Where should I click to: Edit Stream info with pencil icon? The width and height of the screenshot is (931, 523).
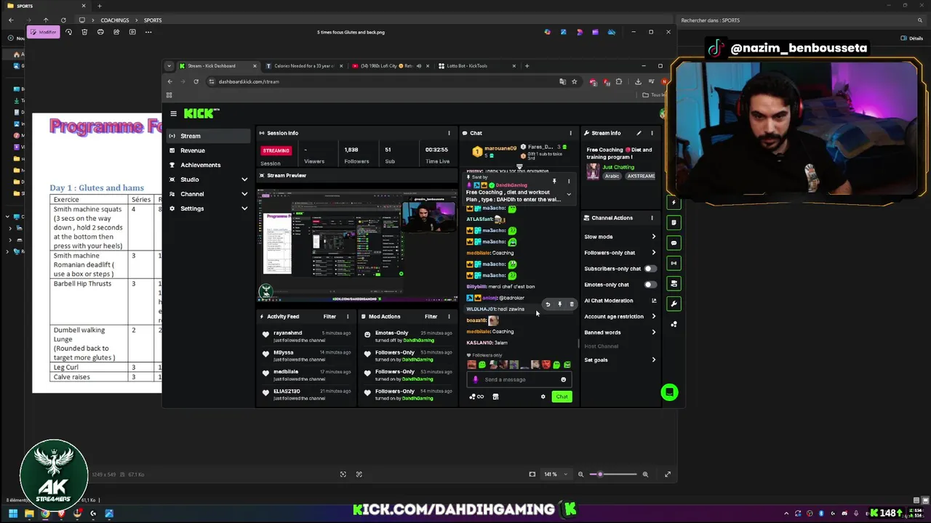[x=639, y=133]
